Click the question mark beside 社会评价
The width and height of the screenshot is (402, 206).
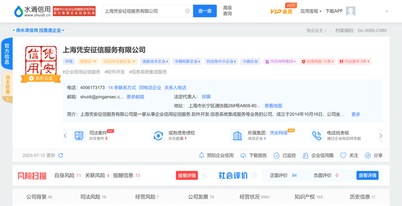(x=254, y=175)
